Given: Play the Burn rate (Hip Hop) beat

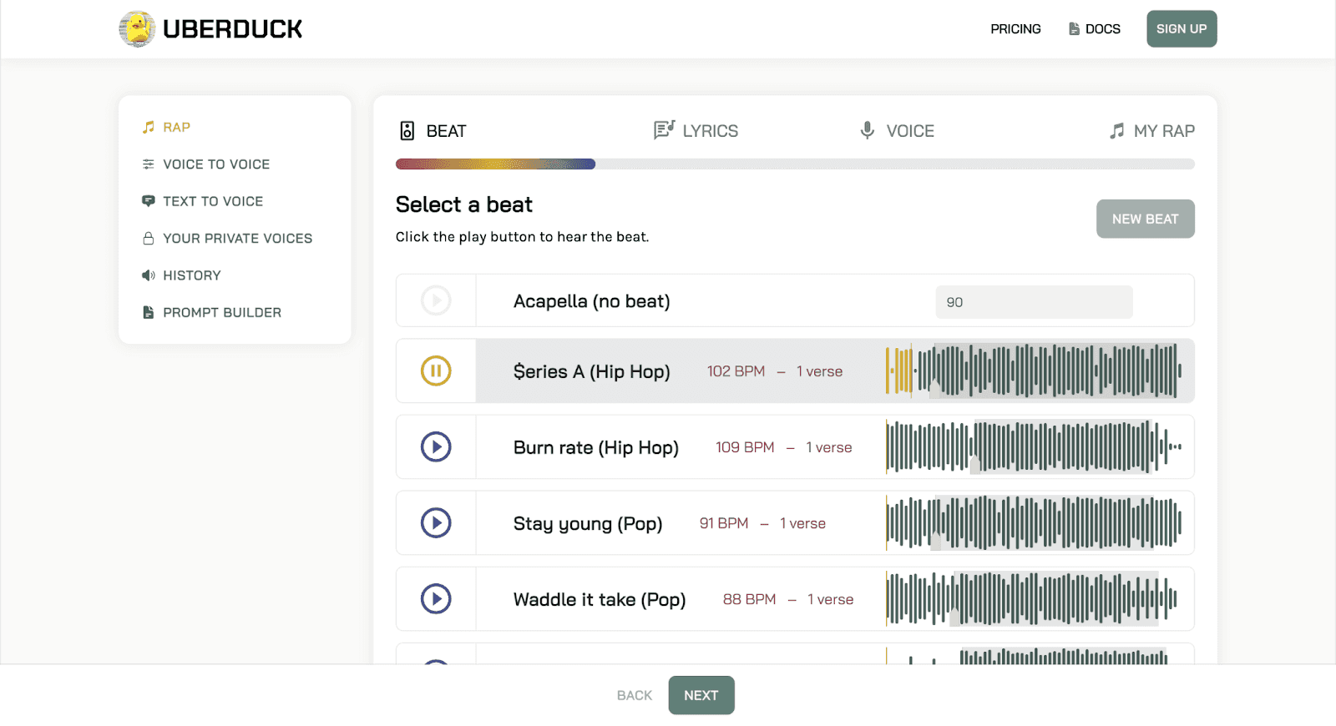Looking at the screenshot, I should coord(436,446).
